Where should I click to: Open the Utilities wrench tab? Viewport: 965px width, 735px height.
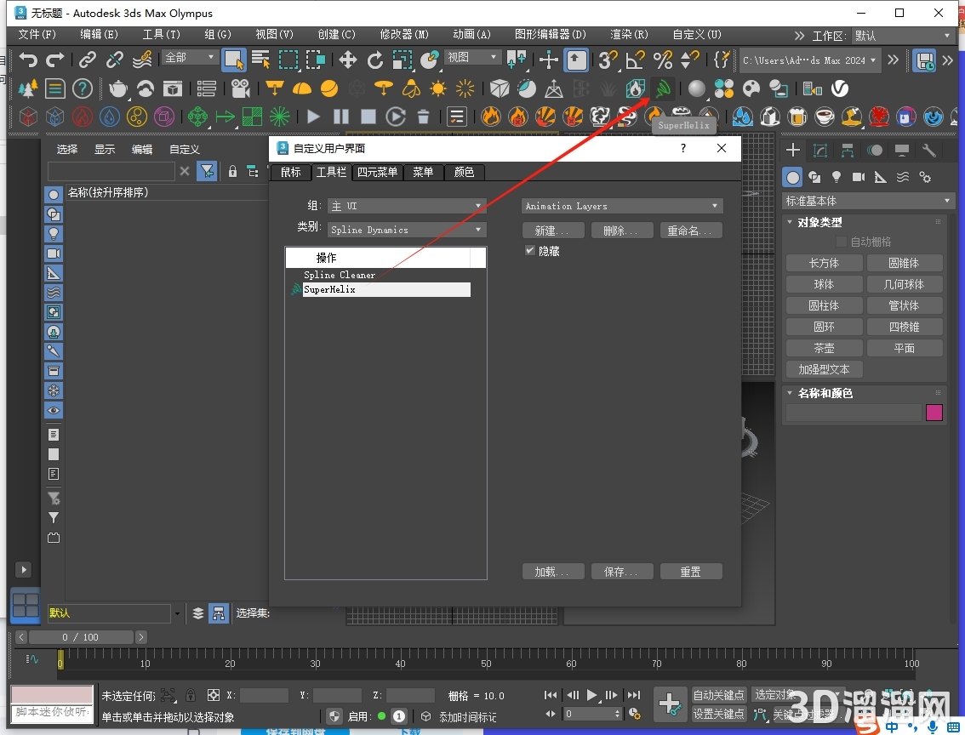929,150
